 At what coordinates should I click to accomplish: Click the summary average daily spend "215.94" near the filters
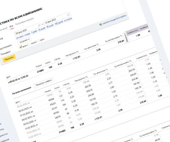click(x=121, y=42)
